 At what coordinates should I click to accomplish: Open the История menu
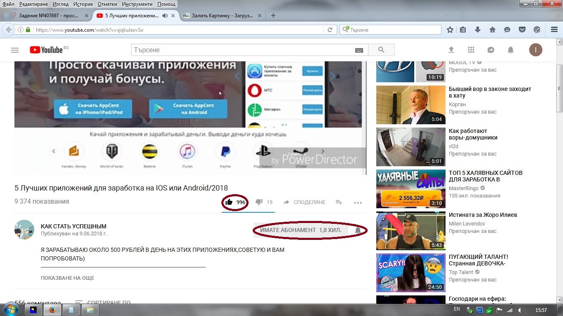coord(83,4)
